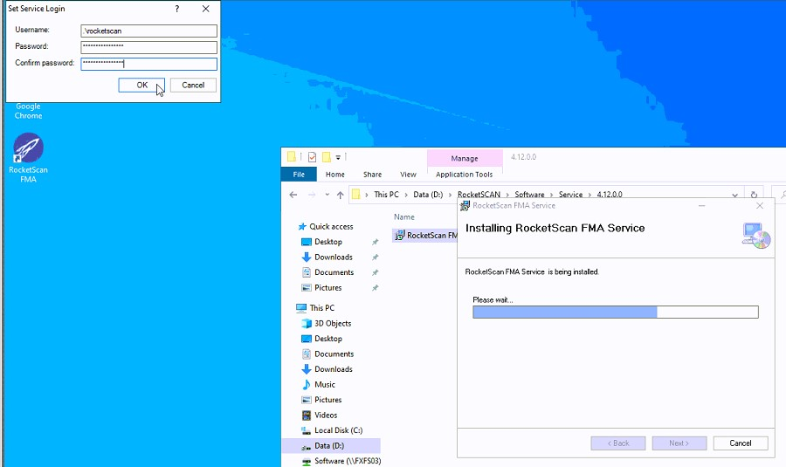Open pinned Downloads under Quick access
The width and height of the screenshot is (786, 467).
[x=334, y=257]
